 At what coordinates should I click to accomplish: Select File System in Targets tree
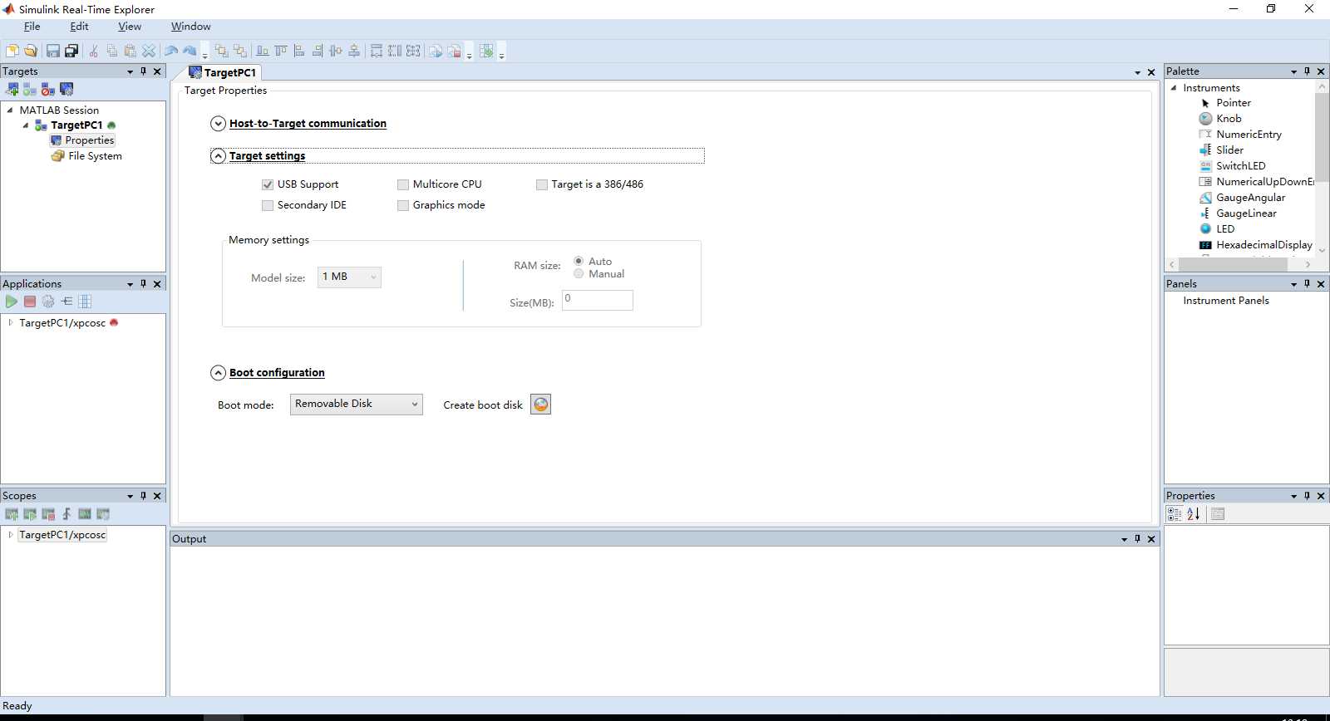(87, 156)
